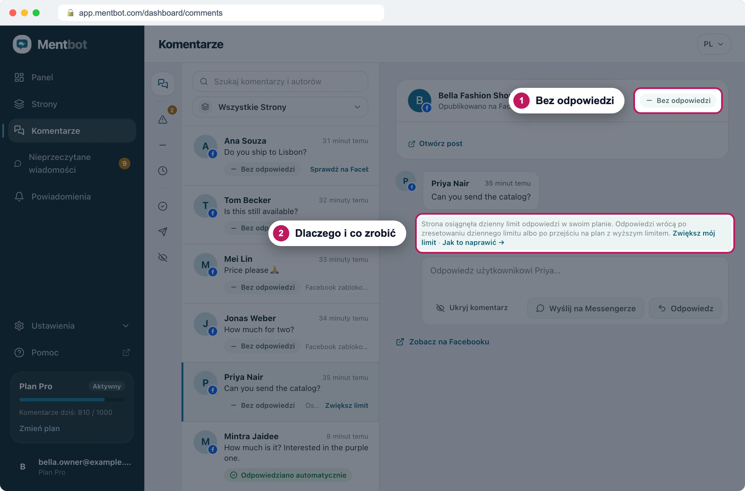Click Sprawdź na Facebooku link in Ana's row
Screen dimensions: 745x491
(339, 169)
